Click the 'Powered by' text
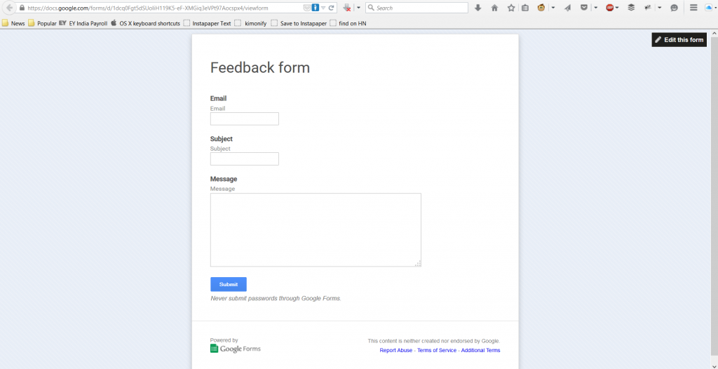 (224, 340)
